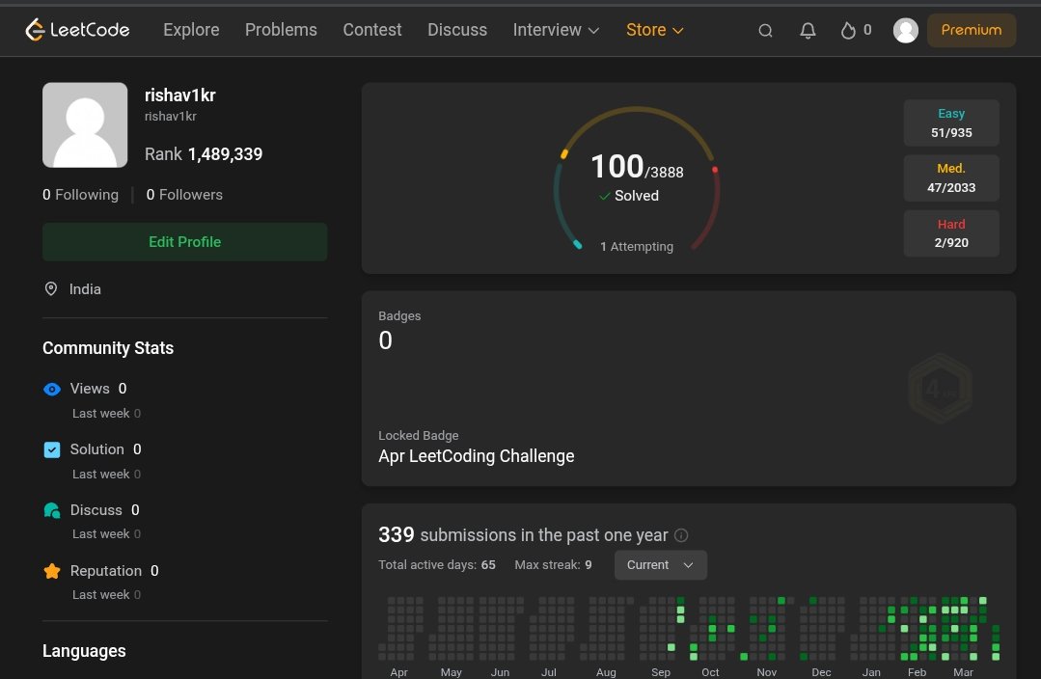Click the locked hexagon badge icon
Screen dimensions: 1041x679
(940, 389)
